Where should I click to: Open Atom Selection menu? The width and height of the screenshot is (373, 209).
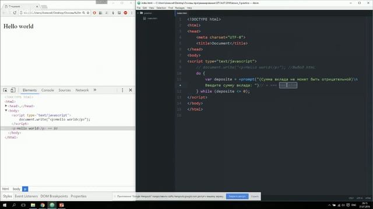[161, 8]
